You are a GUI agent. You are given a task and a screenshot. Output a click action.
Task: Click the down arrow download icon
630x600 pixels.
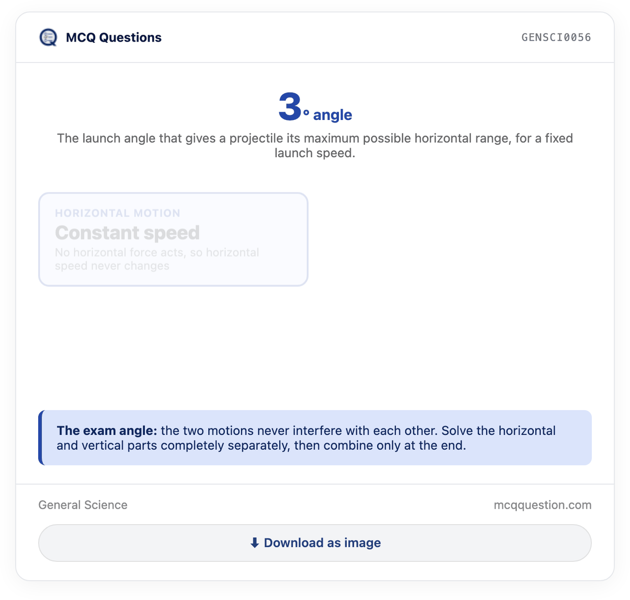tap(254, 543)
